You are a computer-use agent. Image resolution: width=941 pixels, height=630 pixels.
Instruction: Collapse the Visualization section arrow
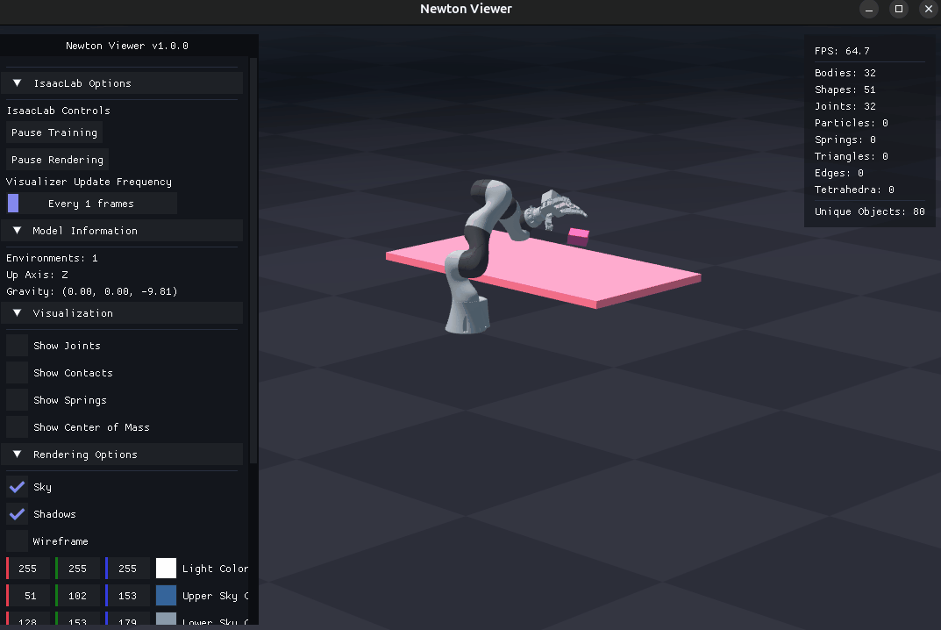point(18,313)
